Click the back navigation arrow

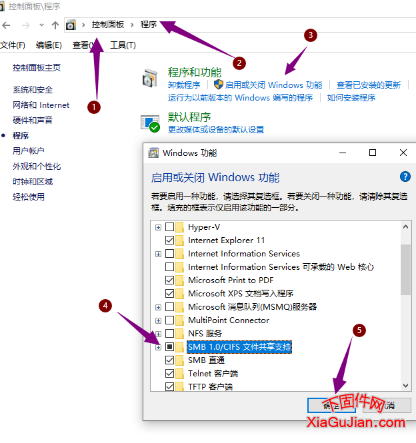(x=6, y=25)
